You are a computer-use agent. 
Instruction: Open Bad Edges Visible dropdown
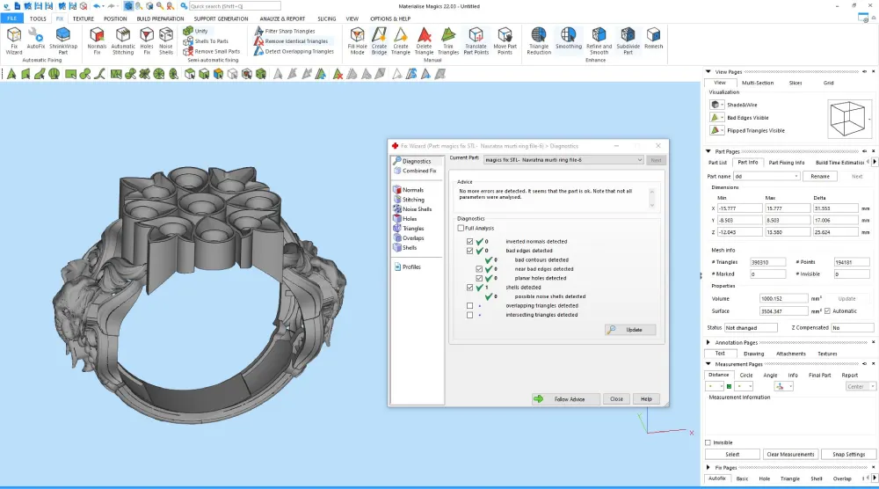pyautogui.click(x=722, y=118)
